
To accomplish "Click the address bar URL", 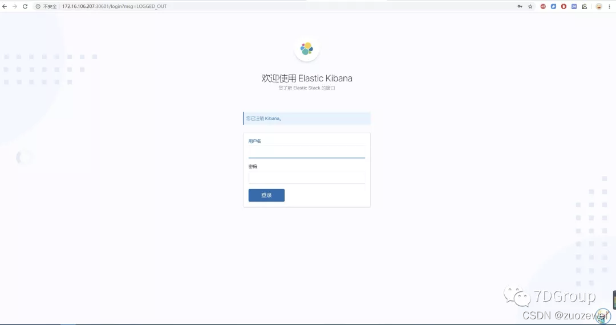I will click(x=114, y=6).
